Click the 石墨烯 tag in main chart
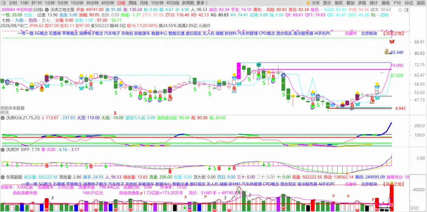Image resolution: width=427 pixels, height=212 pixels. tap(55, 34)
